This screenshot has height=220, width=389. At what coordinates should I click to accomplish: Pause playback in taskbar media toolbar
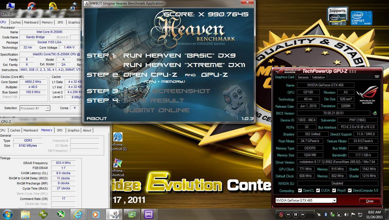[295, 214]
